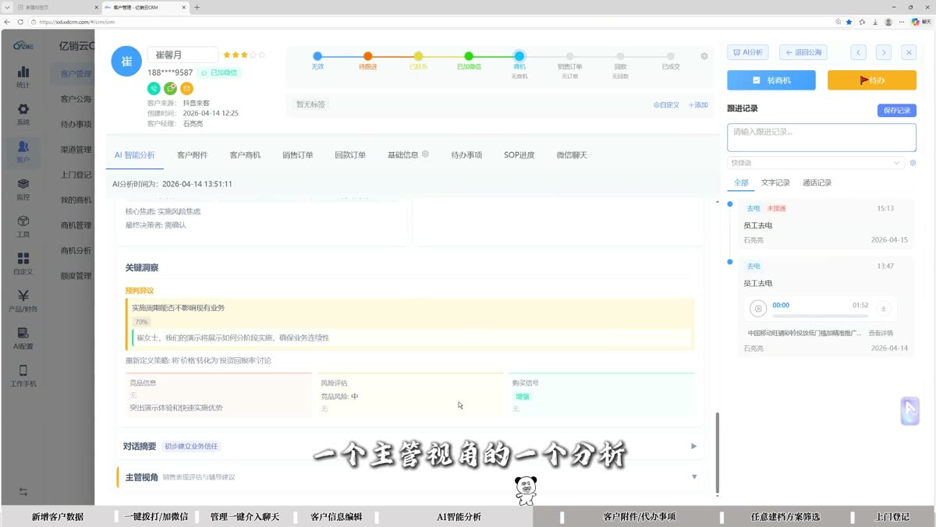This screenshot has width=936, height=527.
Task: Click the floating purple AI assistant icon
Action: click(909, 411)
